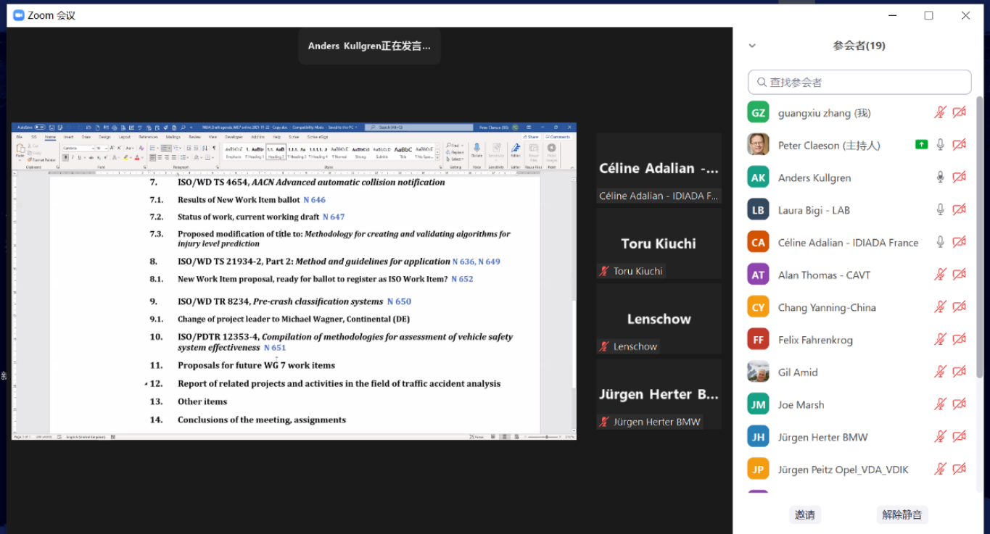Click the Zoom logo in the title bar

[19, 15]
